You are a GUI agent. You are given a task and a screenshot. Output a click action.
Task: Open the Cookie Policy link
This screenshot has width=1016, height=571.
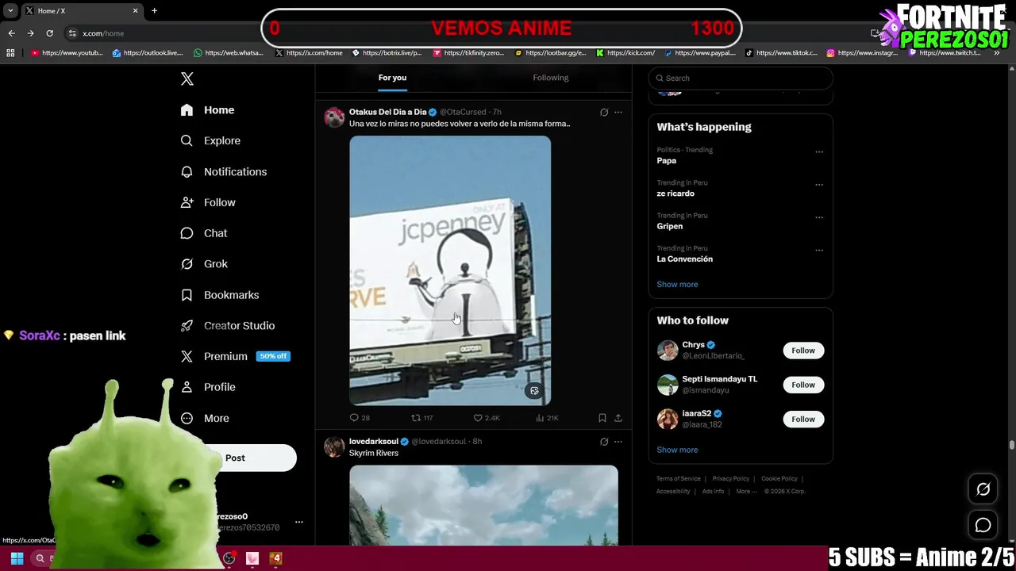tap(779, 479)
